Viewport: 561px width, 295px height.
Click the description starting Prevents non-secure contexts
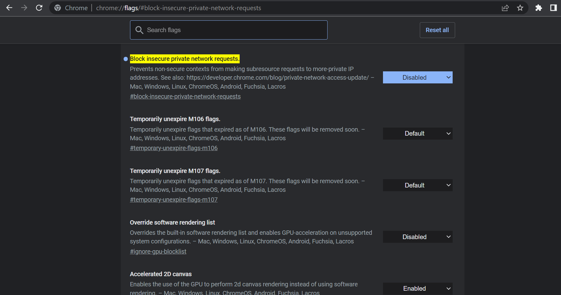point(252,78)
